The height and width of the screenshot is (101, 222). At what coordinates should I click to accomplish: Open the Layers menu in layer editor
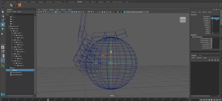[193, 58]
